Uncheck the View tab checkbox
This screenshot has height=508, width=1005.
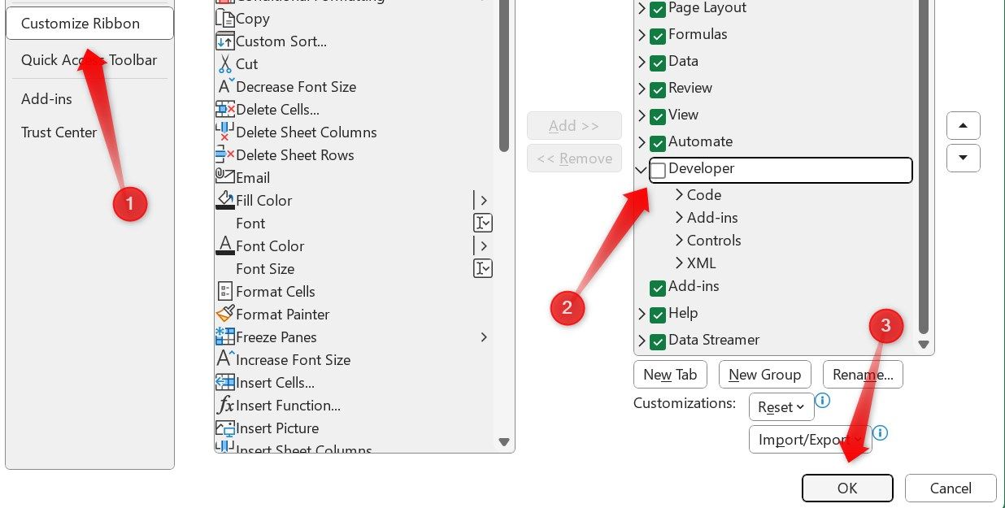tap(658, 116)
